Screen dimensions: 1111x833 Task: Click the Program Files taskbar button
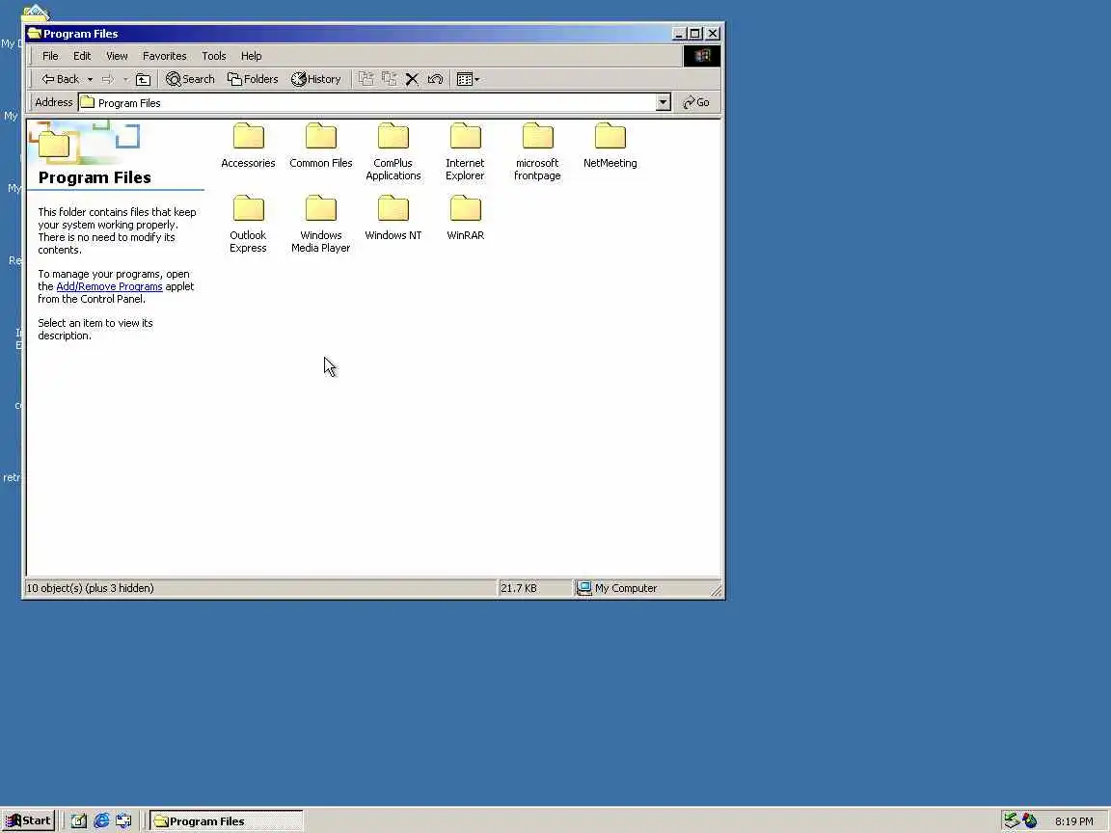coord(227,821)
